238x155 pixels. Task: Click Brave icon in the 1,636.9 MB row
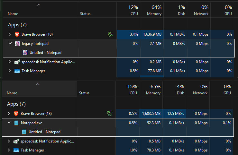[x=16, y=34]
